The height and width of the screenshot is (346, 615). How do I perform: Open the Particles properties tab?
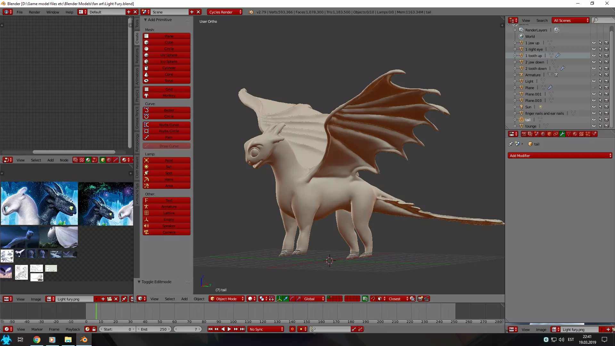(588, 134)
